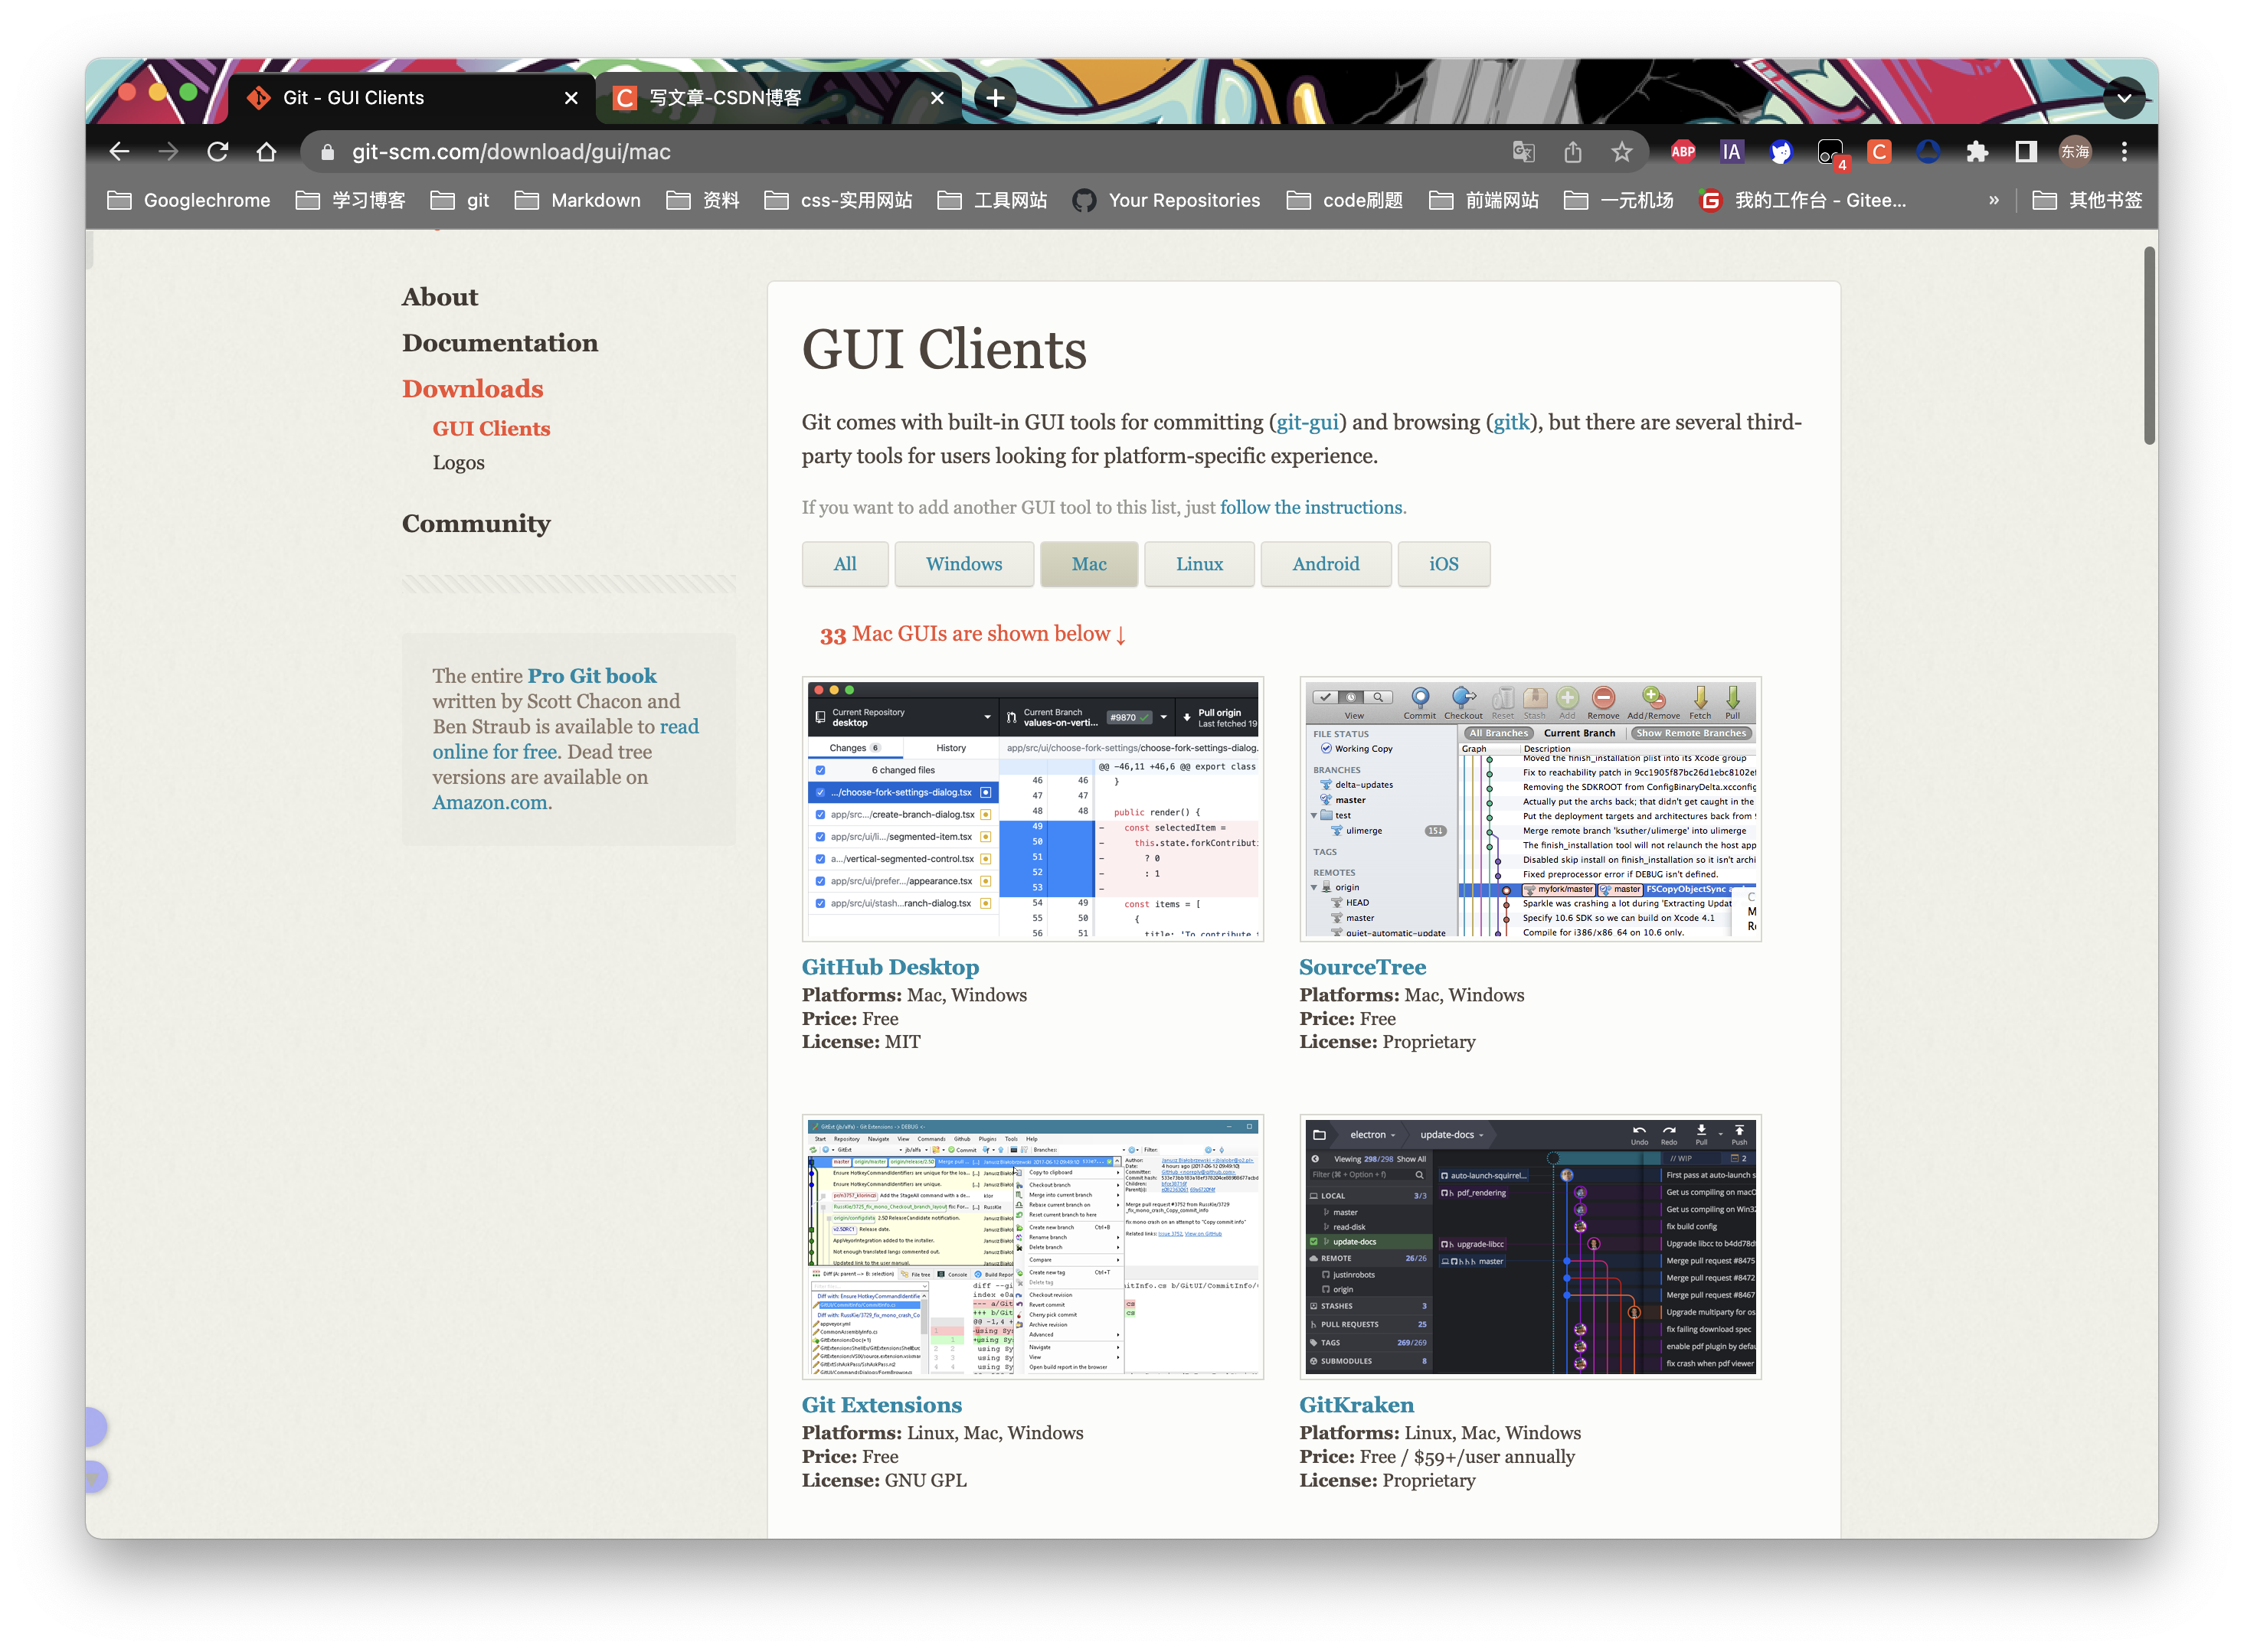Bookmark this page with the star icon

coord(1621,152)
